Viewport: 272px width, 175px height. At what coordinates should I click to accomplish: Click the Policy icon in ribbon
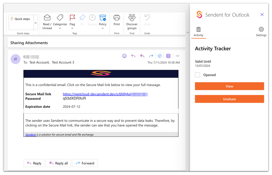click(103, 18)
